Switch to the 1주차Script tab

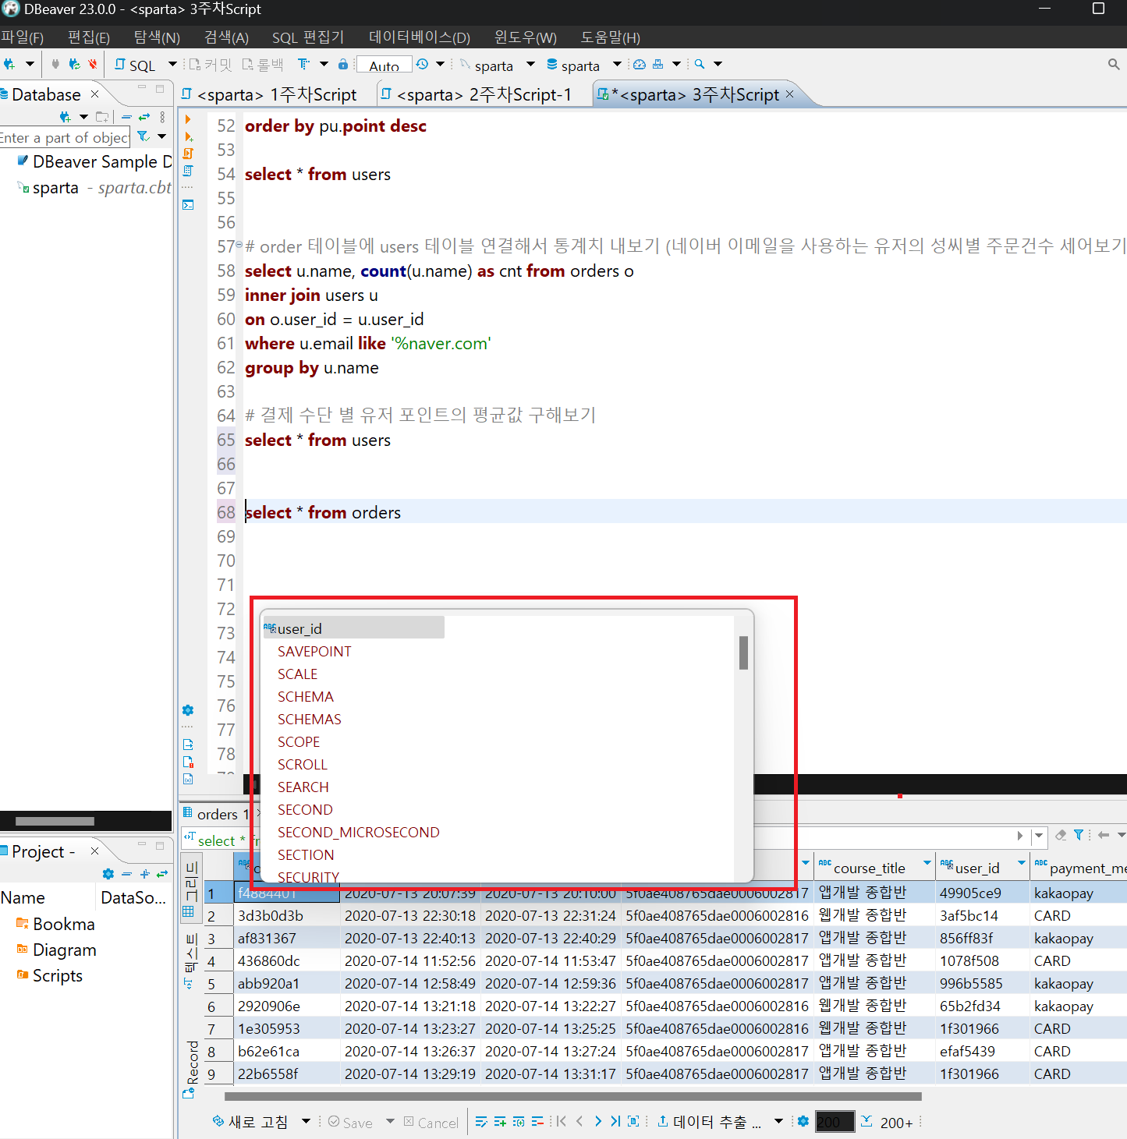269,95
